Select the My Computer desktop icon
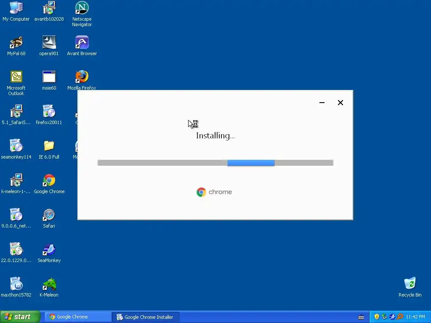 tap(16, 11)
